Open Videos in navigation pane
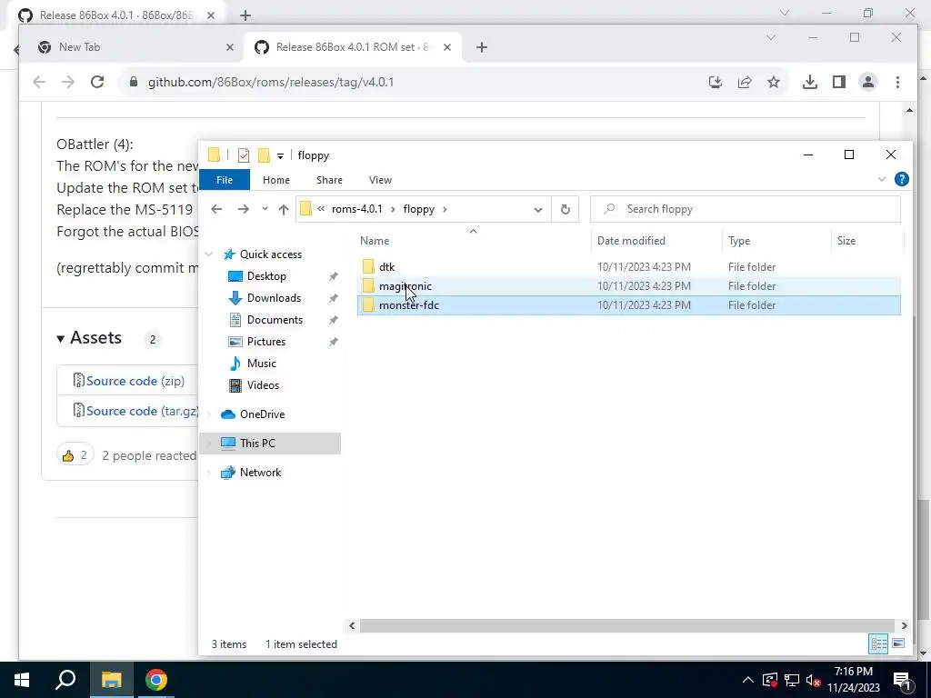931x698 pixels. click(263, 385)
